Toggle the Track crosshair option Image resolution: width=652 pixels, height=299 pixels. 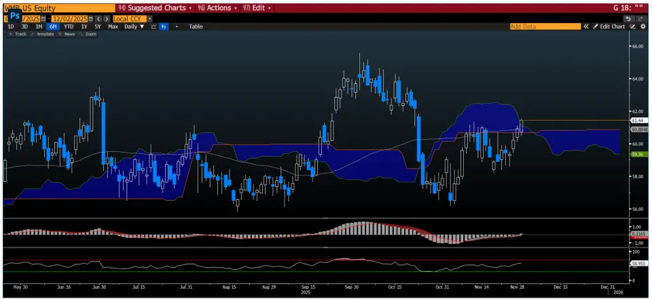tap(18, 34)
